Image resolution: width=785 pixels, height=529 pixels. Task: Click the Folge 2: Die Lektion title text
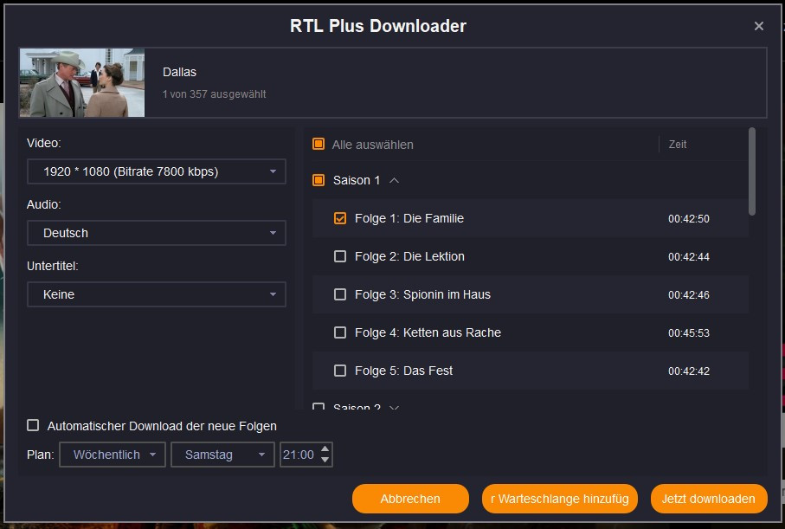click(x=409, y=256)
